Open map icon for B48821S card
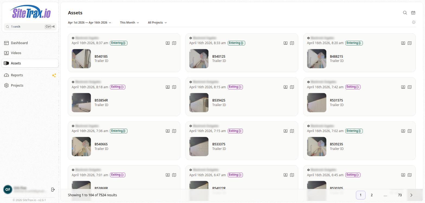The width and height of the screenshot is (425, 203). [410, 43]
